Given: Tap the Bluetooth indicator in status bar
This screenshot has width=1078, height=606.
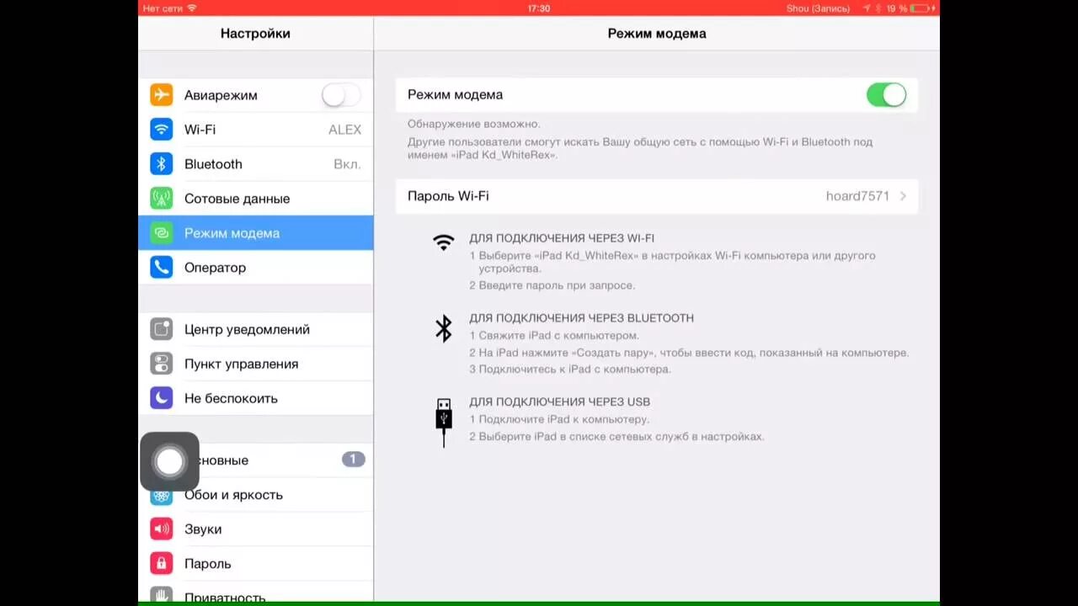Looking at the screenshot, I should [878, 8].
